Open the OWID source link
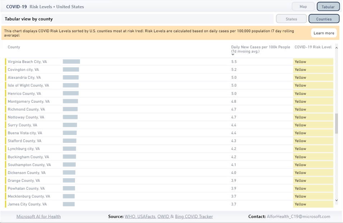Image resolution: width=343 pixels, height=223 pixels. point(163,217)
